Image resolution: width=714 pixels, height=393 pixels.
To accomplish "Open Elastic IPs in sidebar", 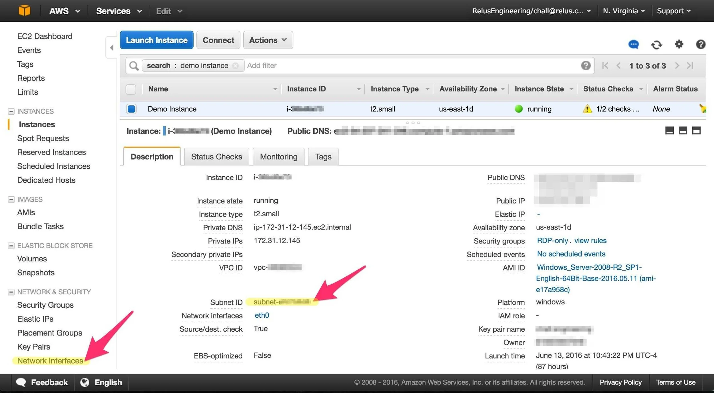I will (35, 319).
